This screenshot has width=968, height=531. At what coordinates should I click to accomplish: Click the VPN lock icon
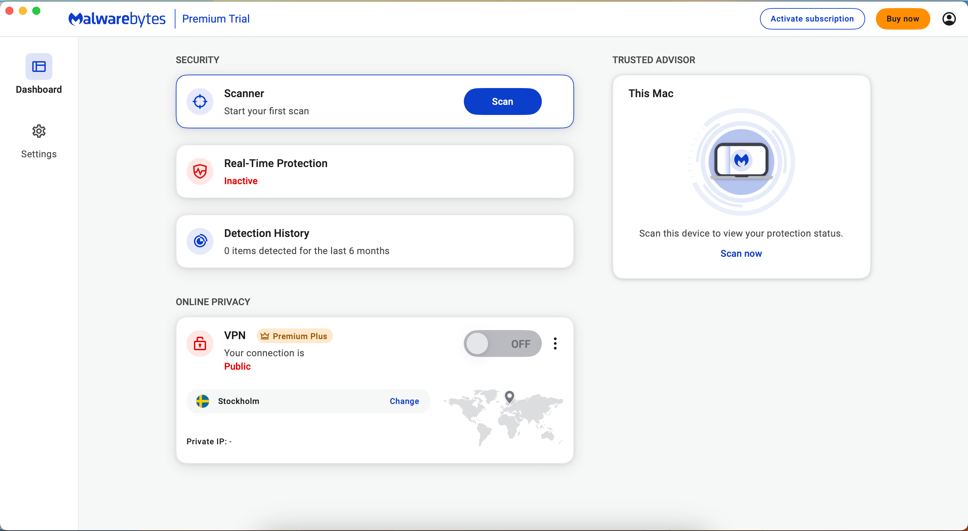(200, 343)
